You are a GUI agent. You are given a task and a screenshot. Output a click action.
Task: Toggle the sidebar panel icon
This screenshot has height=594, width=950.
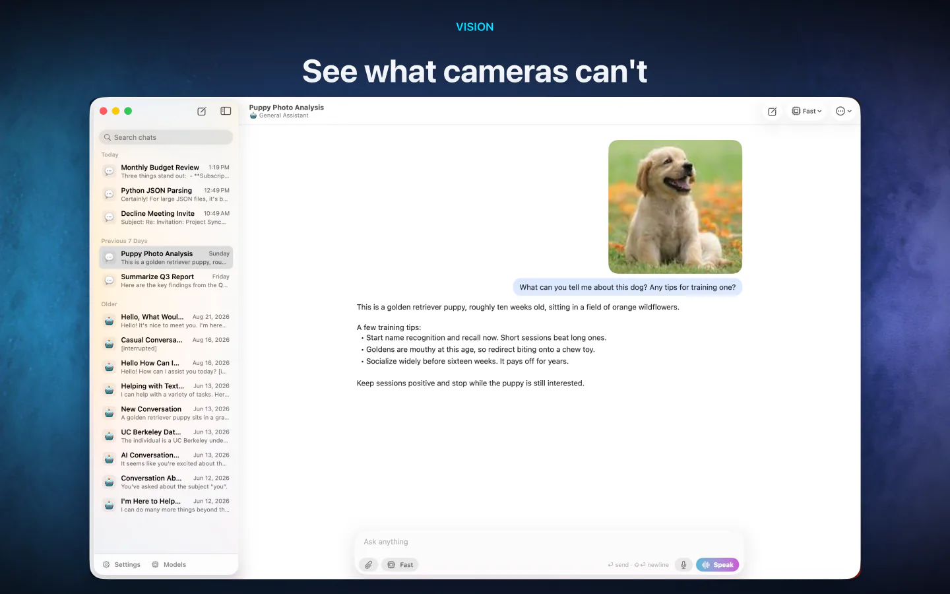coord(226,112)
